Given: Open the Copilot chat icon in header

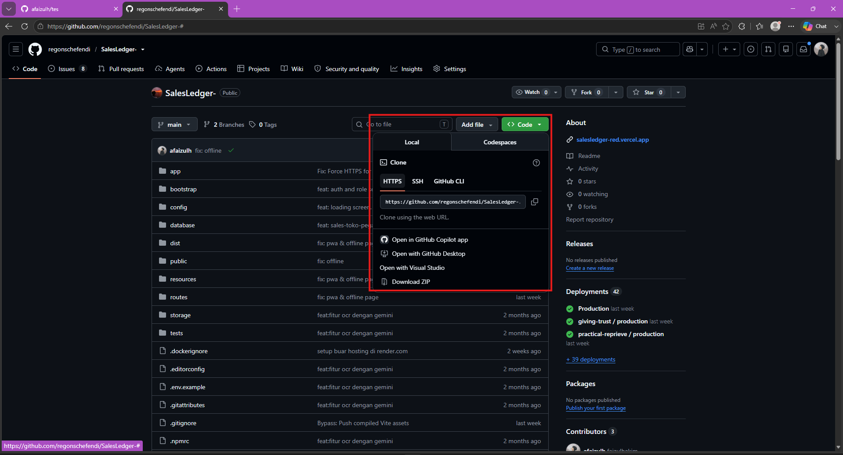Looking at the screenshot, I should pos(690,49).
